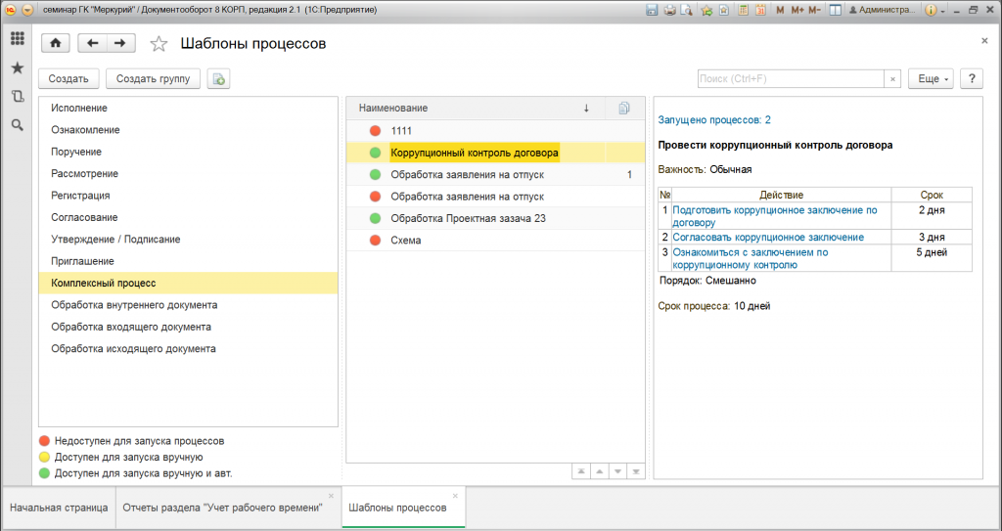Open Согласовать коррупционное заключение link
1002x531 pixels.
point(768,237)
